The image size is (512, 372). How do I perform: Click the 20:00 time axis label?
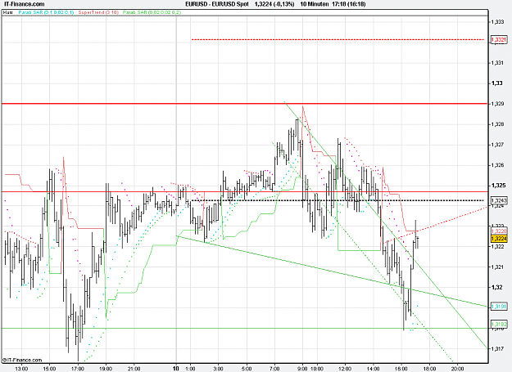(457, 369)
